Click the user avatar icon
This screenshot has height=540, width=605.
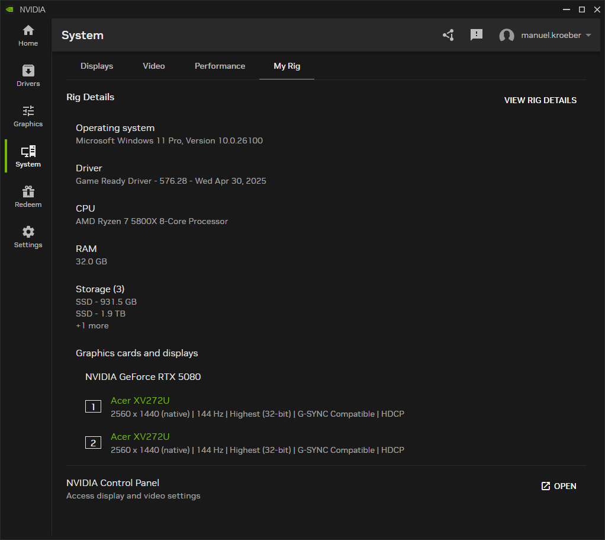coord(507,35)
